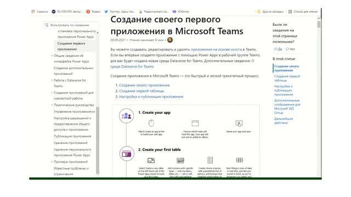Open Удаление персонального приложения Power Apps
Viewport: 351px width, 197px height.
coord(72,152)
